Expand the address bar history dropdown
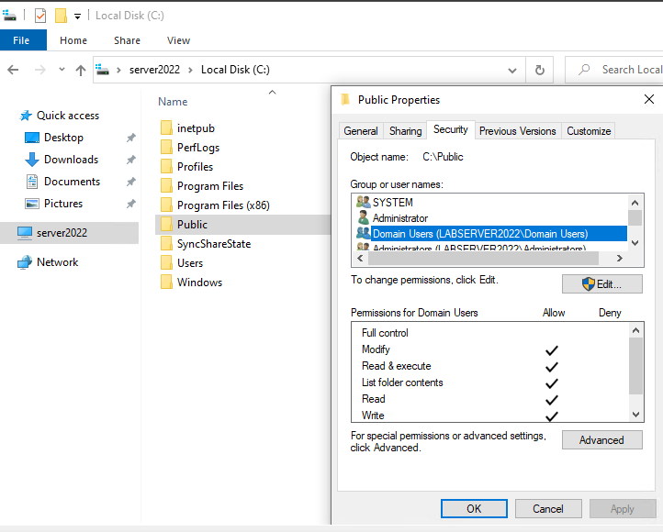The height and width of the screenshot is (532, 663). click(512, 70)
